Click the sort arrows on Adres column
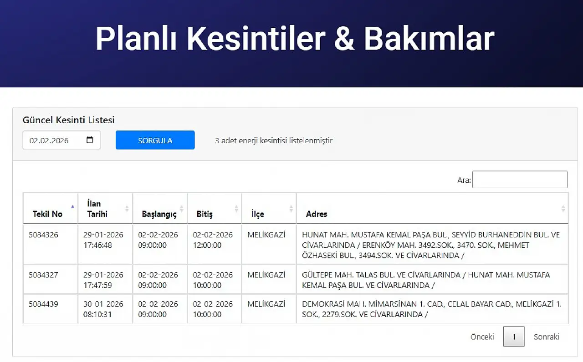Viewport: 583px width, 362px height. (563, 208)
